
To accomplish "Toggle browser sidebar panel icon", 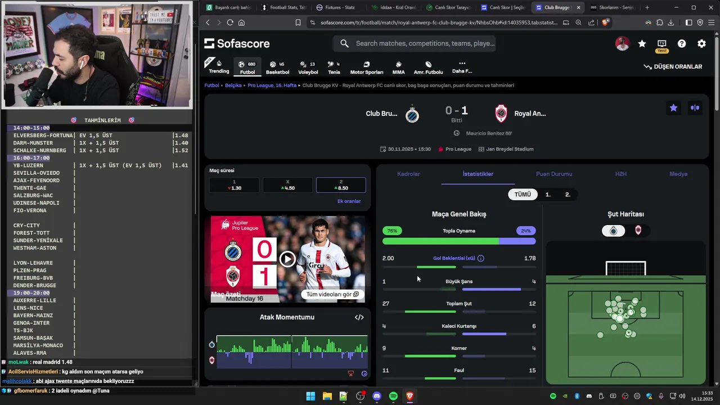I will pyautogui.click(x=688, y=22).
